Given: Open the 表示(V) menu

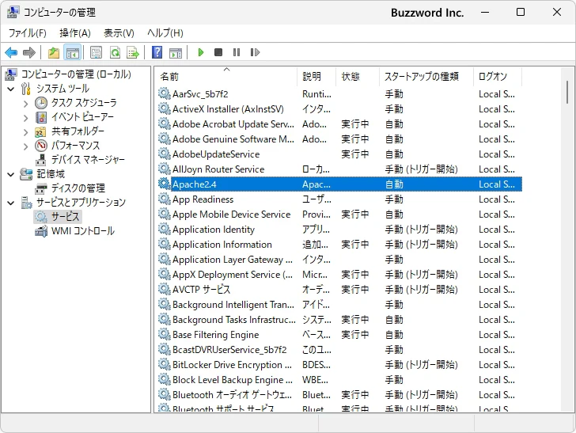Looking at the screenshot, I should tap(119, 32).
